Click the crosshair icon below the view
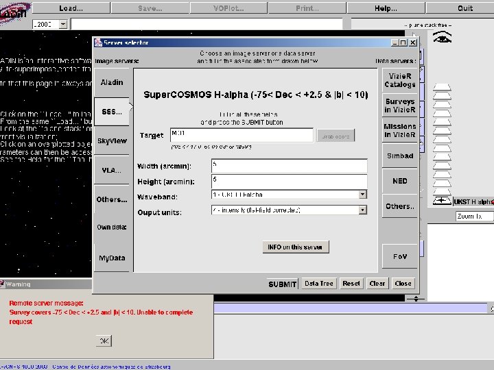The image size is (494, 370). click(416, 299)
